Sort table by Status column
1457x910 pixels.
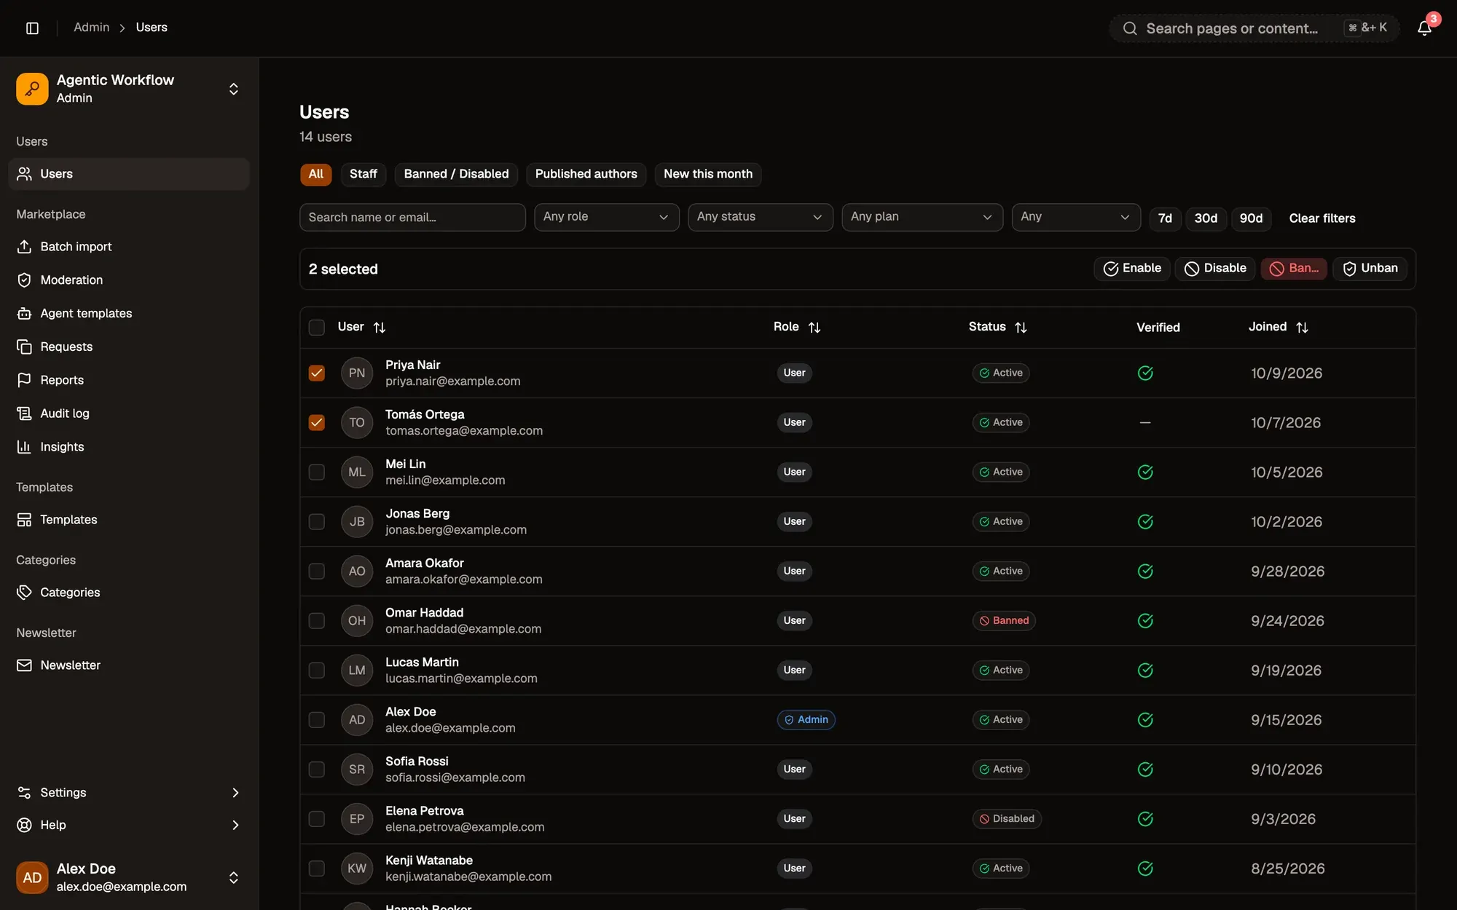tap(997, 328)
